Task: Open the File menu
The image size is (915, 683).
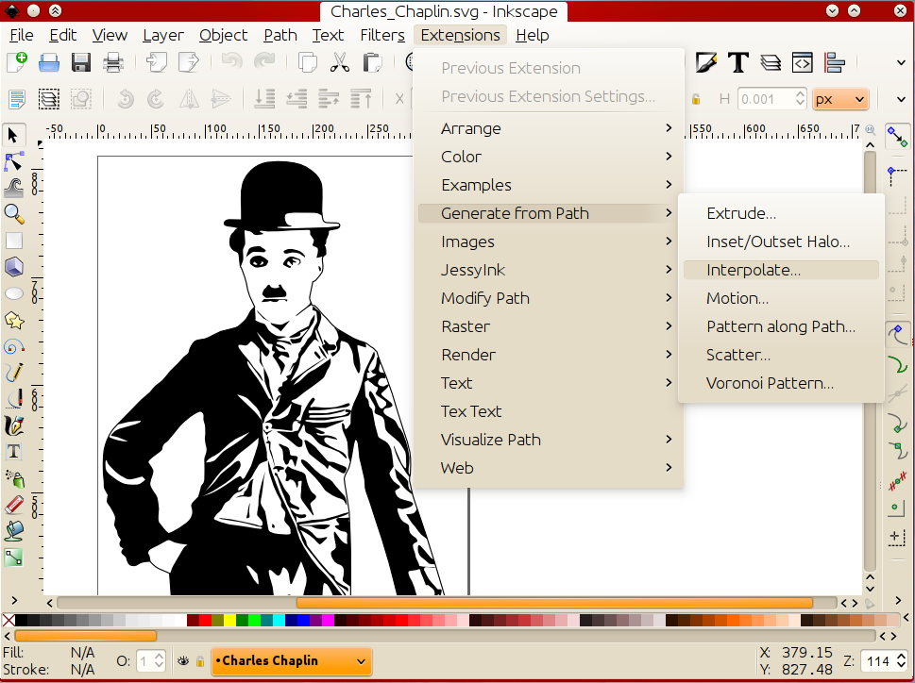Action: (22, 36)
